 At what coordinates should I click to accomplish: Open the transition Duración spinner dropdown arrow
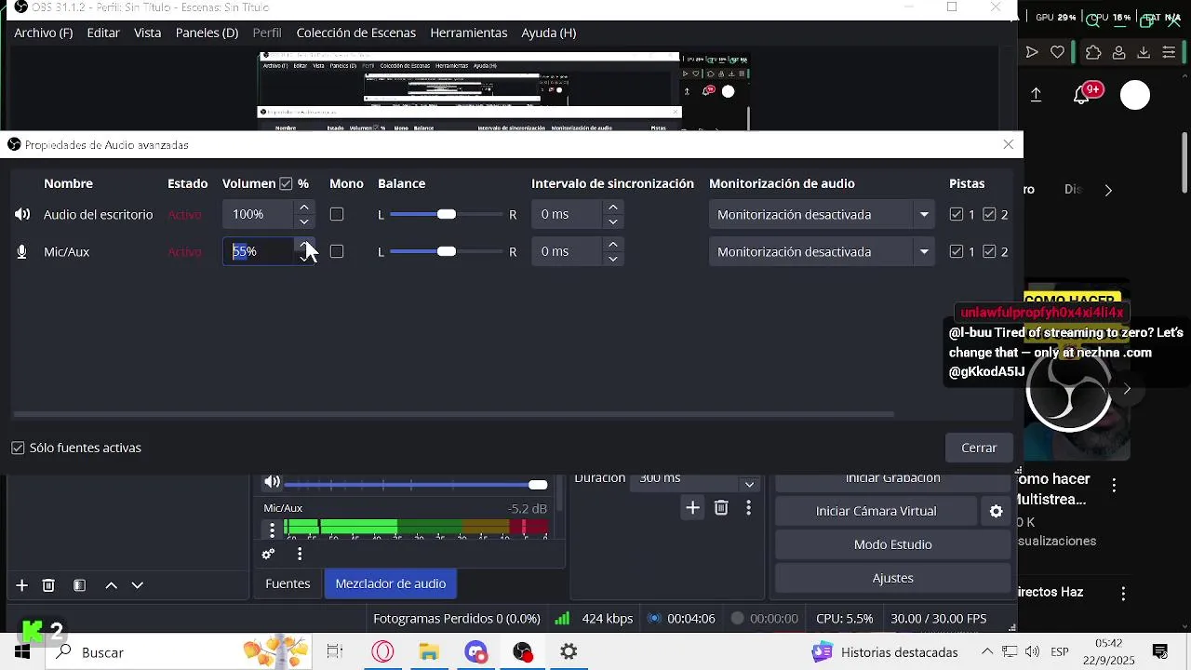coord(749,484)
